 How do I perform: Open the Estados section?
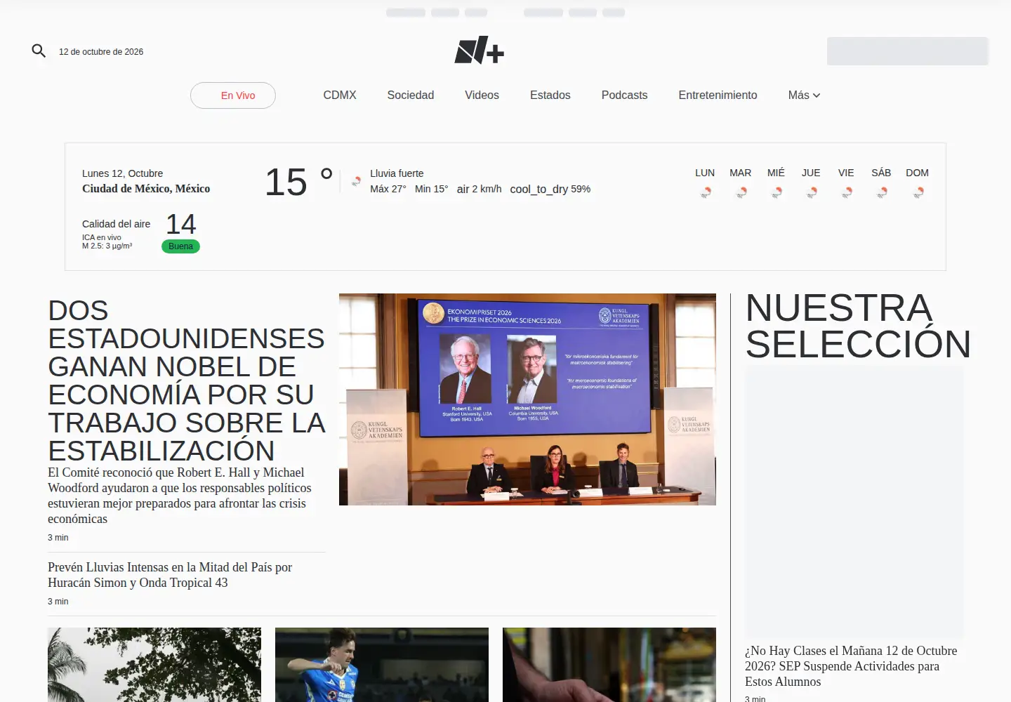pos(550,95)
